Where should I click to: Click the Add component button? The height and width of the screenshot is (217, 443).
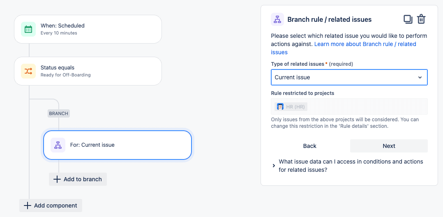(x=51, y=205)
